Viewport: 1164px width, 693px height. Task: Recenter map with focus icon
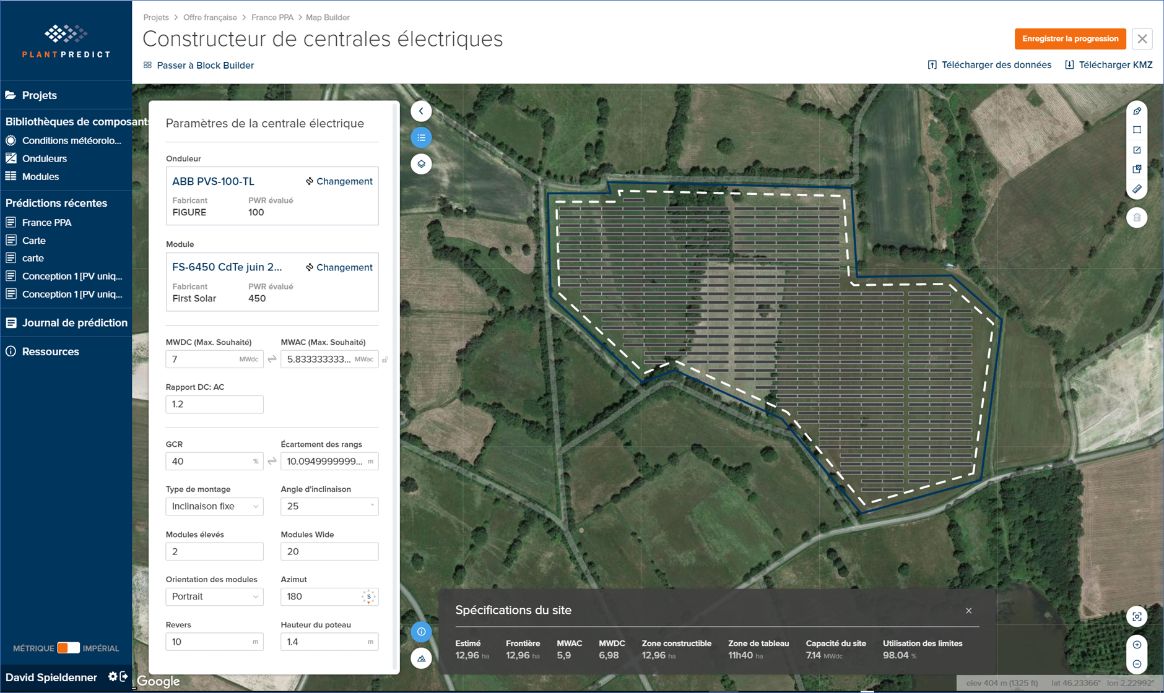(1137, 616)
